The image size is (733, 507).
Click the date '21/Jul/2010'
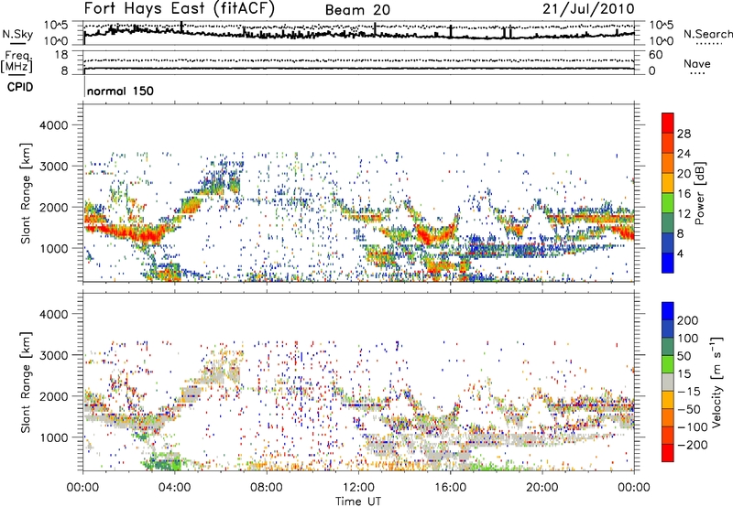(588, 9)
